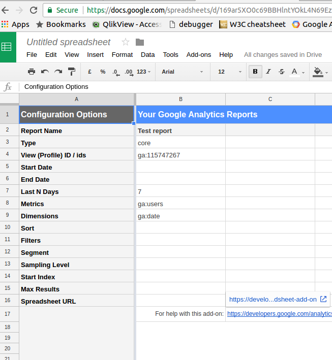Rename the Untitled spreadsheet title
332x360 pixels.
69,42
